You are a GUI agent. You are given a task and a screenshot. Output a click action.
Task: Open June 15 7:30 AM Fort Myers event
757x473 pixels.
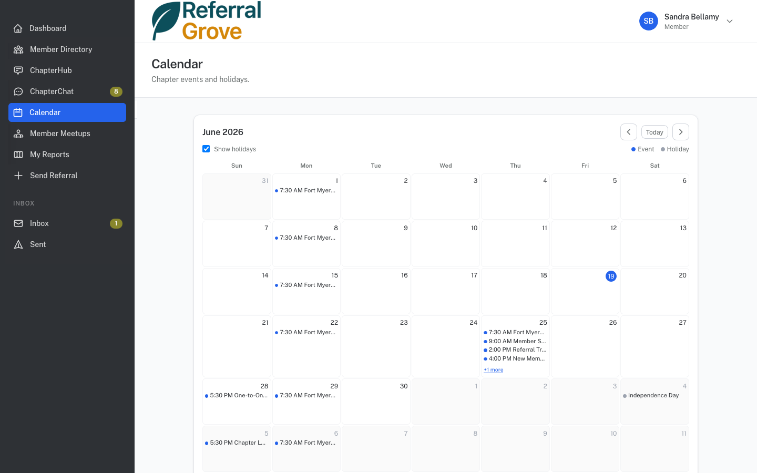pos(306,285)
